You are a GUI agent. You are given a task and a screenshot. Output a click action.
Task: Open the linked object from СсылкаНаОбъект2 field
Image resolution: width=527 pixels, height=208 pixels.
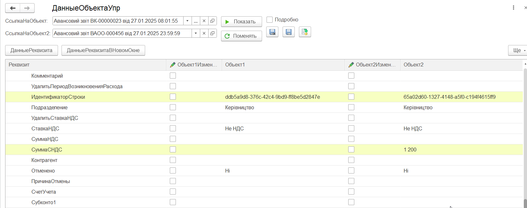coord(212,33)
